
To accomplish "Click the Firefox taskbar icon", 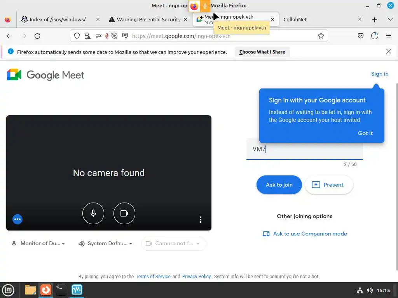I will click(46, 290).
